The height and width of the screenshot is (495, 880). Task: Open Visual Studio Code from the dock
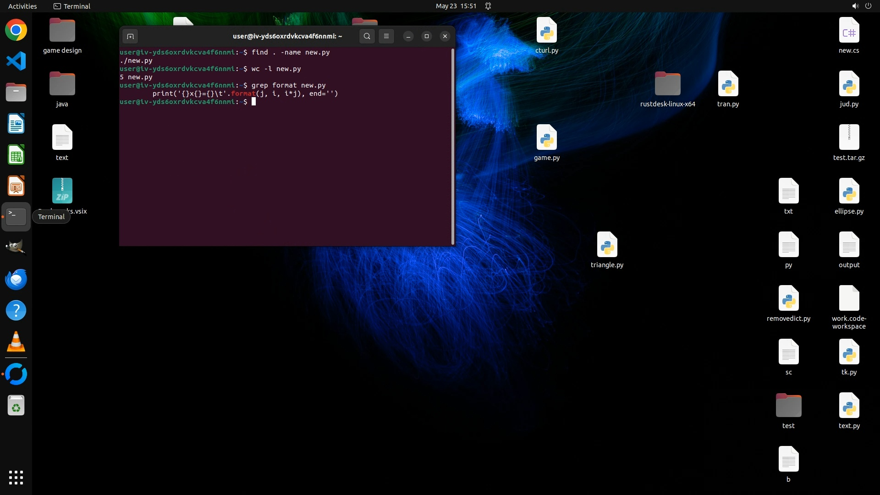[x=16, y=61]
